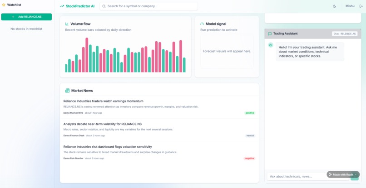This screenshot has width=366, height=188.
Task: Click the Demo Risk Monitor source label
Action: [73, 159]
